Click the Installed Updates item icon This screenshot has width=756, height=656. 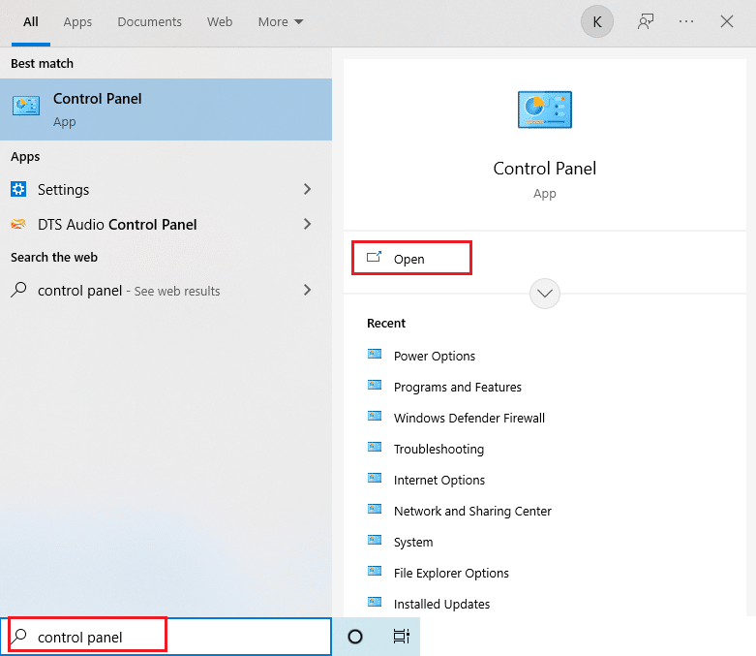(x=375, y=602)
